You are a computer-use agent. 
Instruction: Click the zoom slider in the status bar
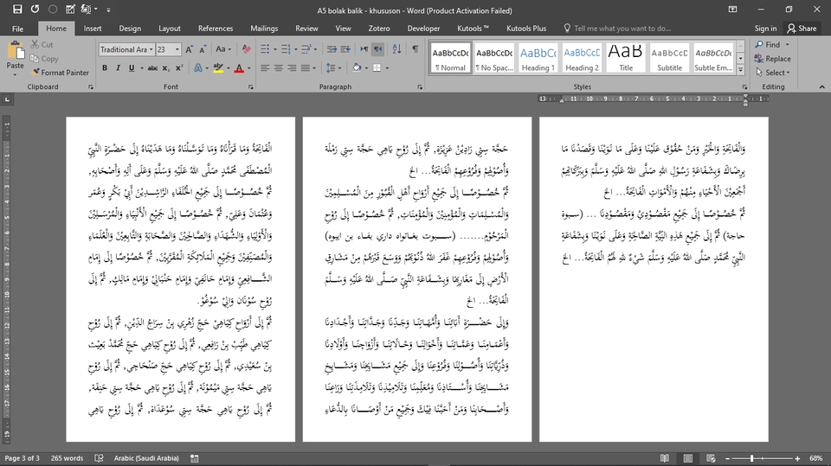(x=751, y=457)
